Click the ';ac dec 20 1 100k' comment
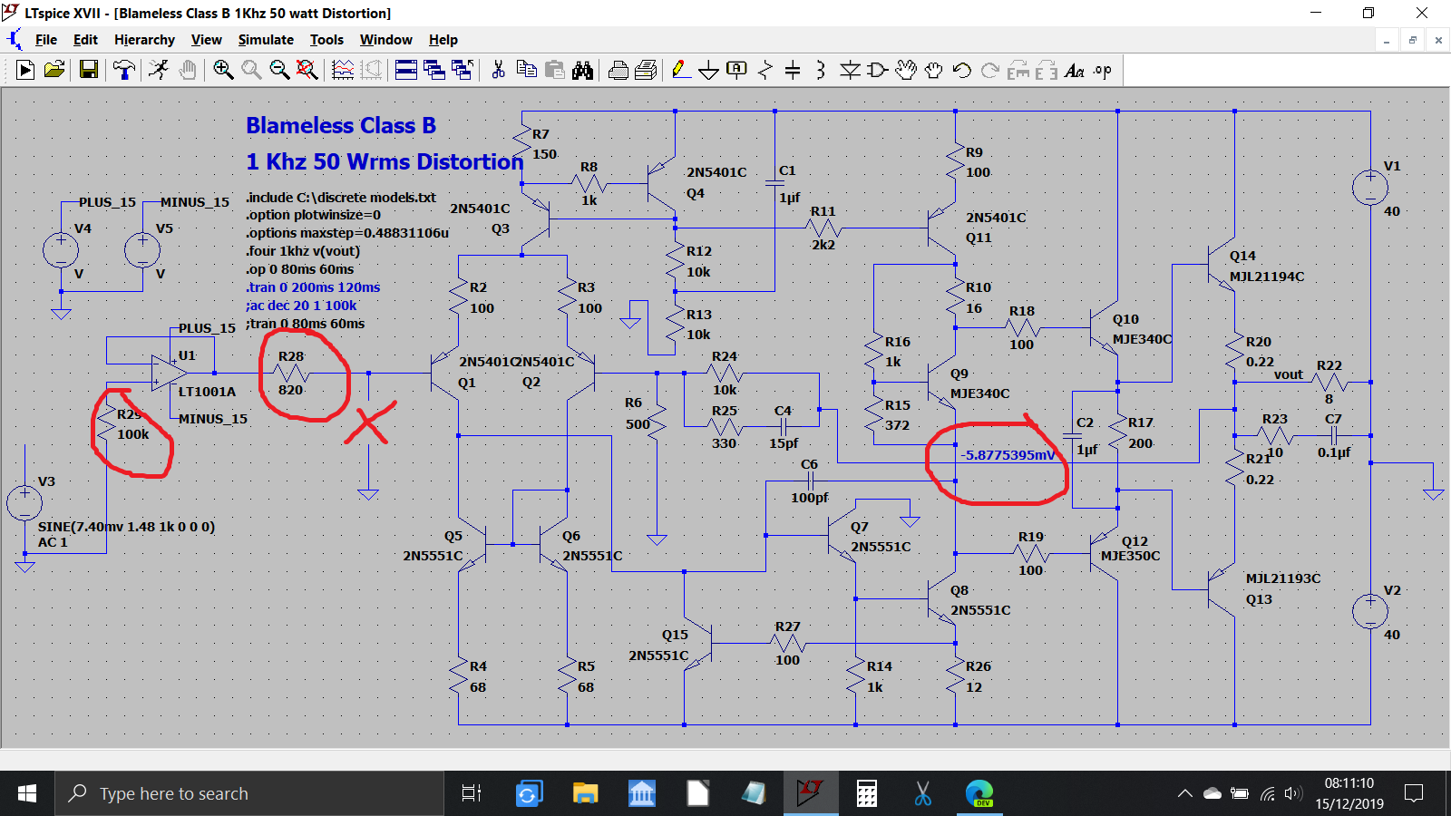This screenshot has width=1451, height=816. (x=301, y=306)
